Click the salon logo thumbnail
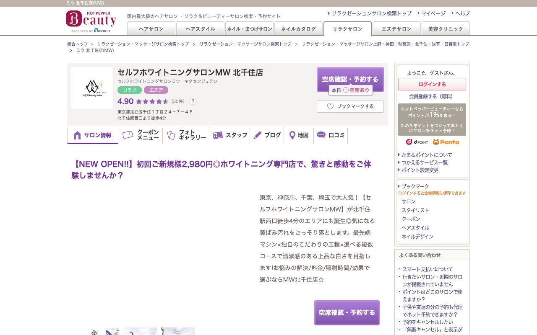This screenshot has width=537, height=335. [x=92, y=88]
